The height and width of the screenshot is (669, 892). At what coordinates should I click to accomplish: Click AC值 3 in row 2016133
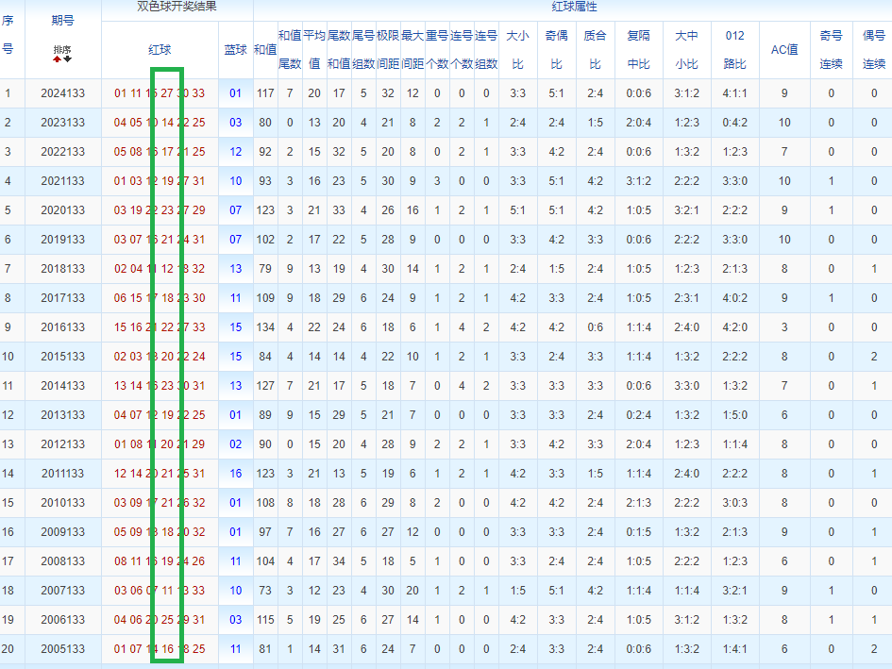click(784, 327)
